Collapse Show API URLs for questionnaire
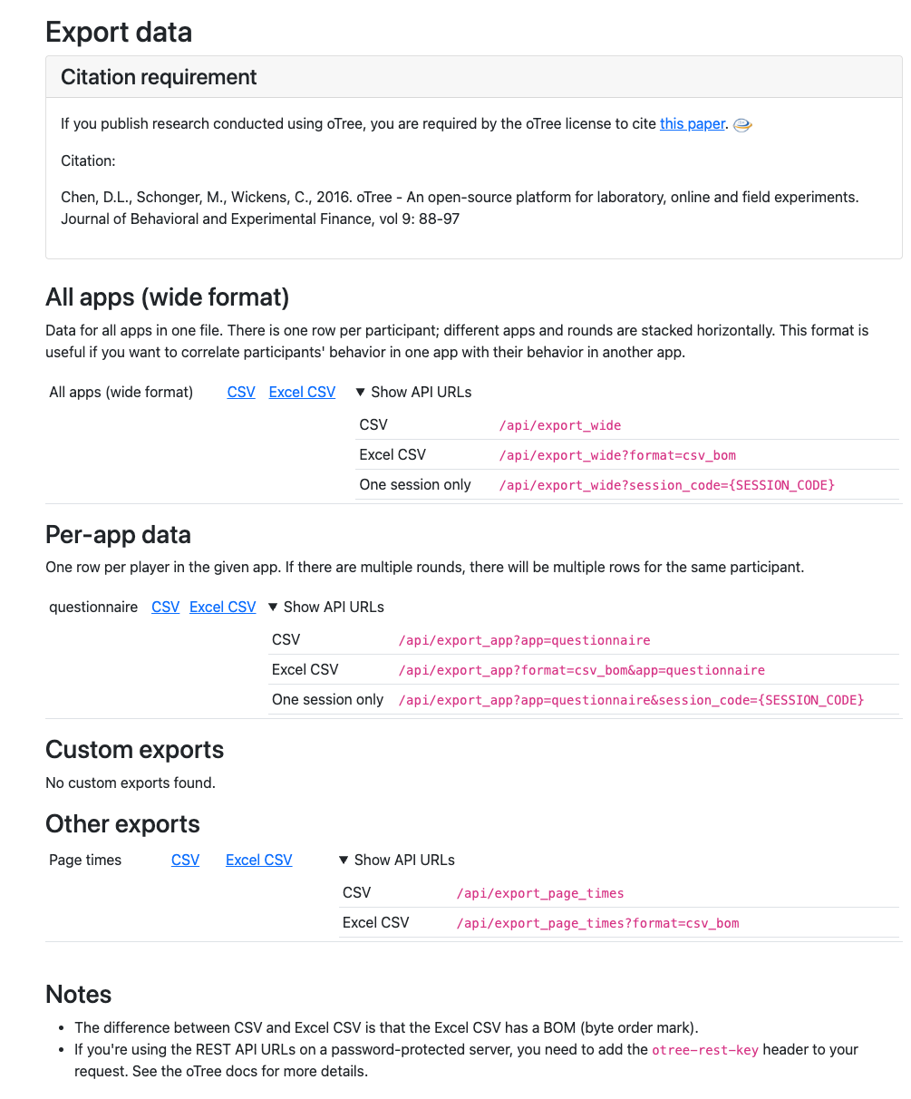The width and height of the screenshot is (911, 1099). coord(326,608)
